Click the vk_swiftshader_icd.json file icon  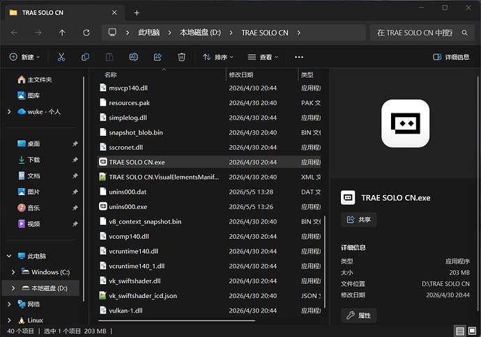tap(102, 295)
